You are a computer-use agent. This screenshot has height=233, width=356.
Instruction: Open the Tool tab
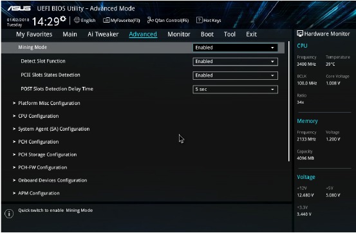coord(230,34)
